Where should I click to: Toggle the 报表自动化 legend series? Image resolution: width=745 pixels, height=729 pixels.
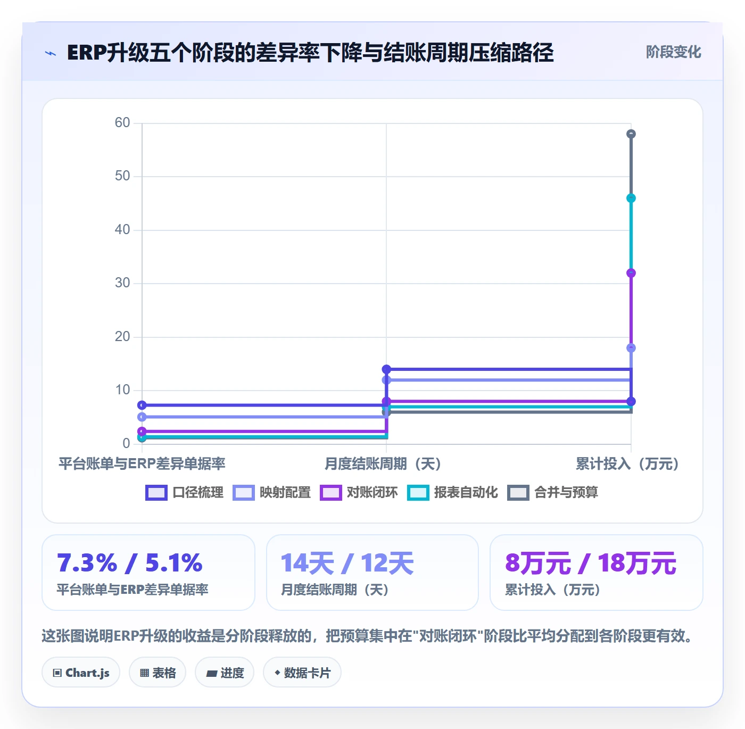453,493
